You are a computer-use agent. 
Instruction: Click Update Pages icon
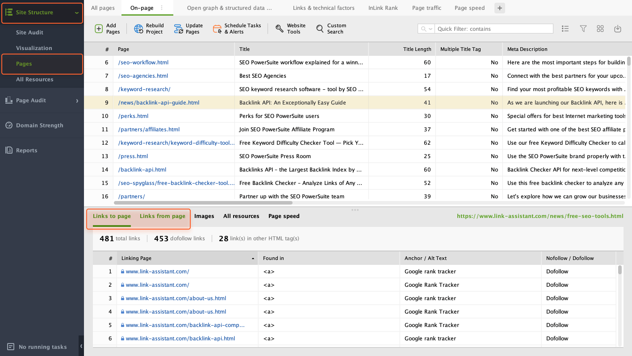click(x=178, y=29)
